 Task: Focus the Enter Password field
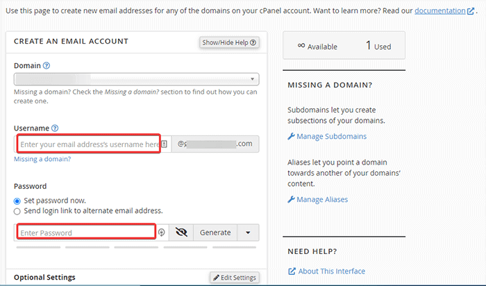85,233
